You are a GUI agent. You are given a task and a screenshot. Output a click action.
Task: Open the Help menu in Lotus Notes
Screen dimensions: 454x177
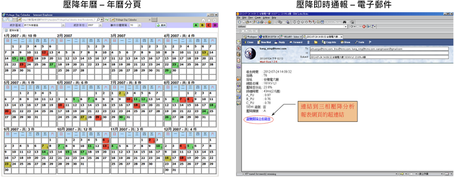[274, 18]
